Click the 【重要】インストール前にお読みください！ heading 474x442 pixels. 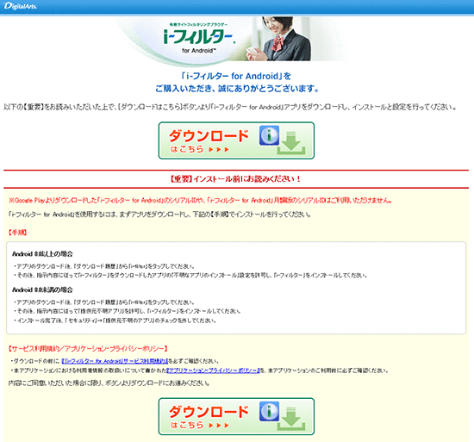coord(235,179)
